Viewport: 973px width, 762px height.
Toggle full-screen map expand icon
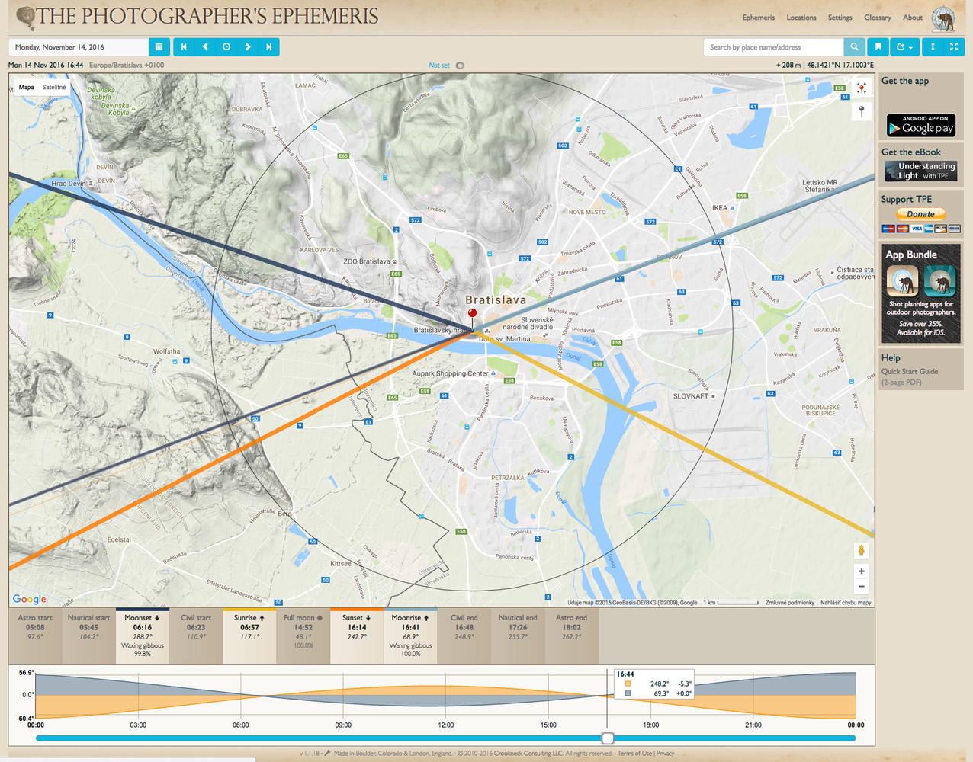pyautogui.click(x=953, y=47)
